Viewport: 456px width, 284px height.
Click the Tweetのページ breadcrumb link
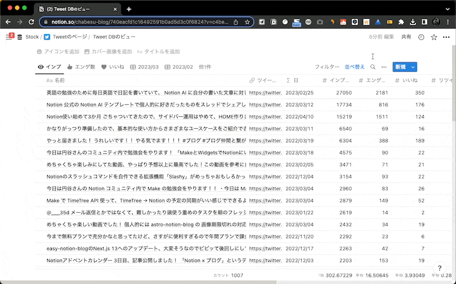pyautogui.click(x=70, y=37)
